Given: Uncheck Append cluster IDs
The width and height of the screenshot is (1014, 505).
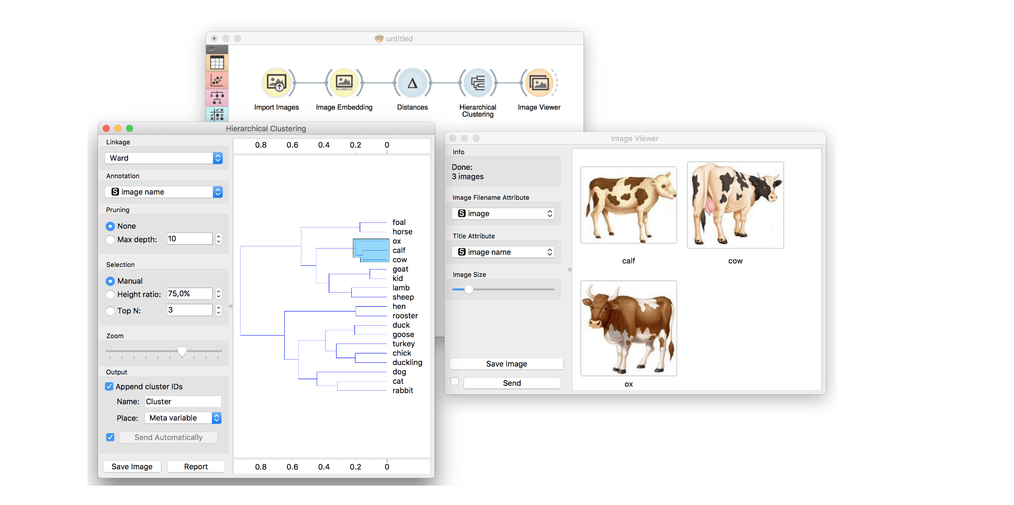Looking at the screenshot, I should coord(110,386).
